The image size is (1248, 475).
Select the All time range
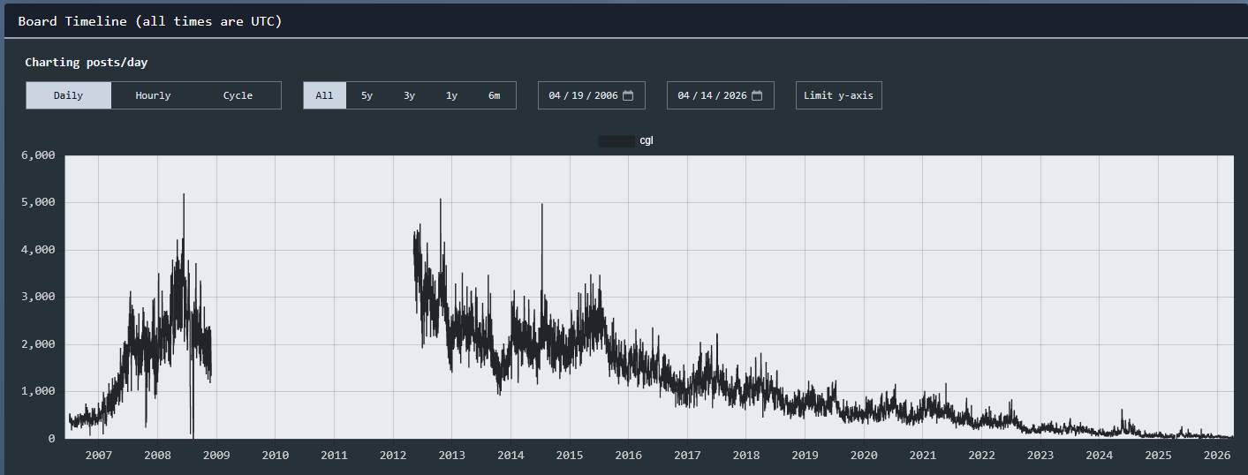[x=325, y=95]
